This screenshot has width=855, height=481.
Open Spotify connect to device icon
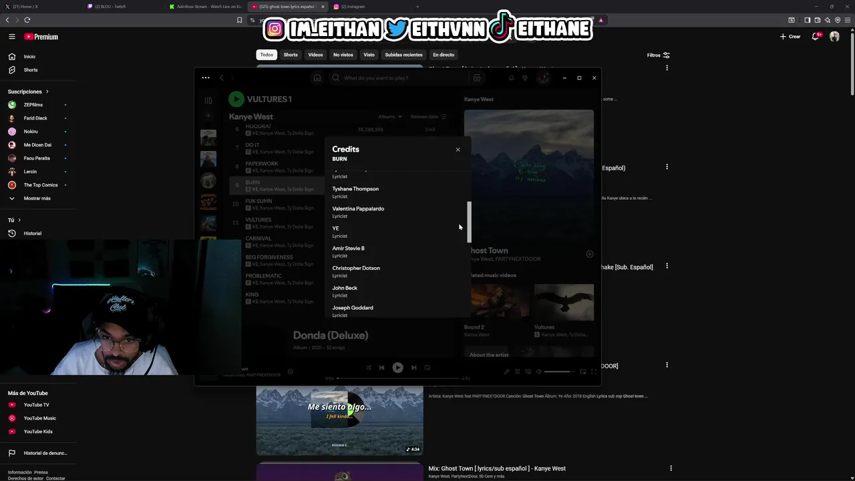tap(528, 371)
